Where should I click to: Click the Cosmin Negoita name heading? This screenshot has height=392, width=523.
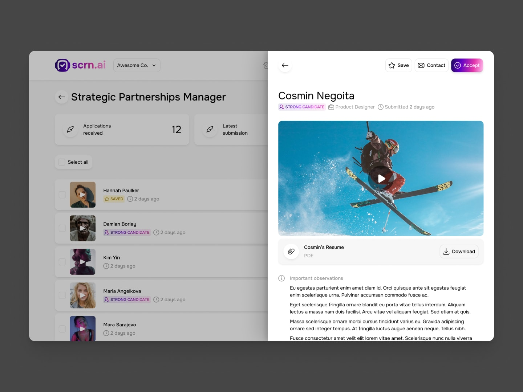(x=316, y=95)
